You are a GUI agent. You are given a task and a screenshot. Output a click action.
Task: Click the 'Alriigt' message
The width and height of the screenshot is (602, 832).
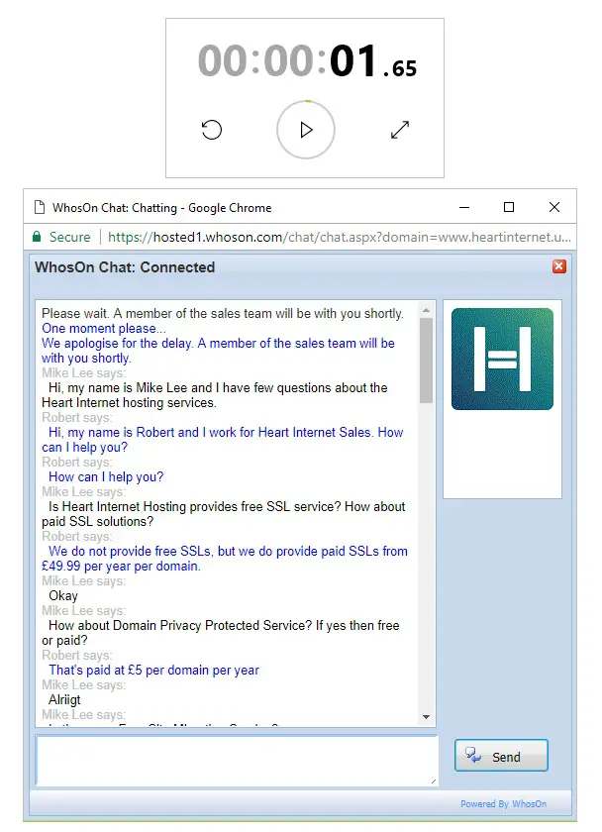tap(64, 700)
